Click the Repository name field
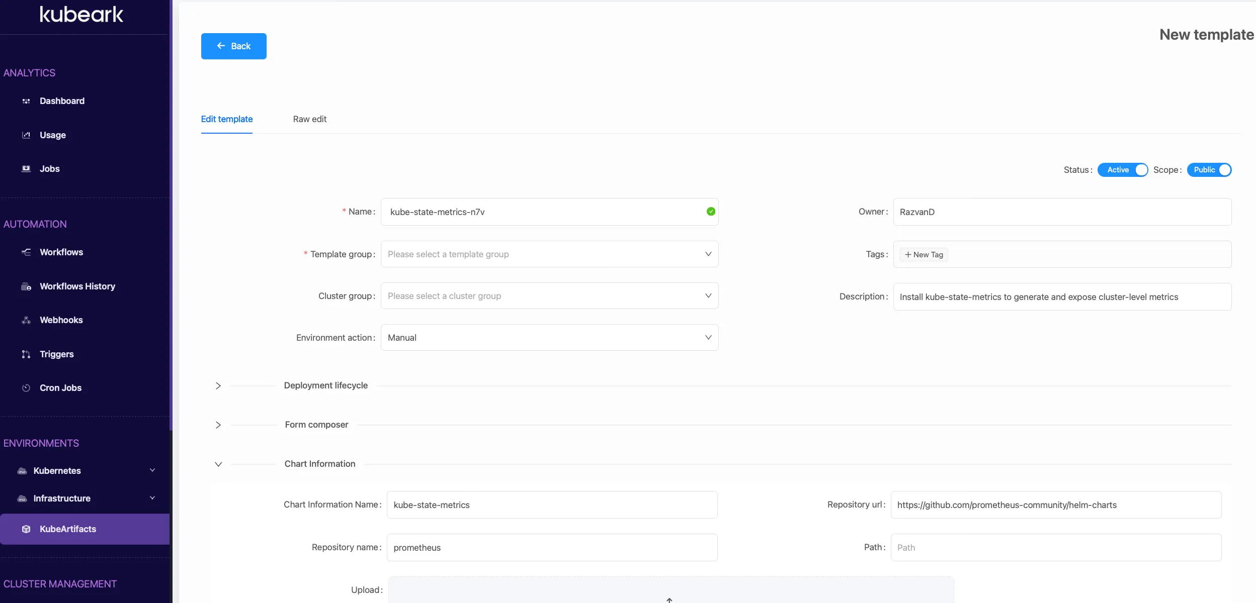Image resolution: width=1256 pixels, height=603 pixels. [x=552, y=548]
